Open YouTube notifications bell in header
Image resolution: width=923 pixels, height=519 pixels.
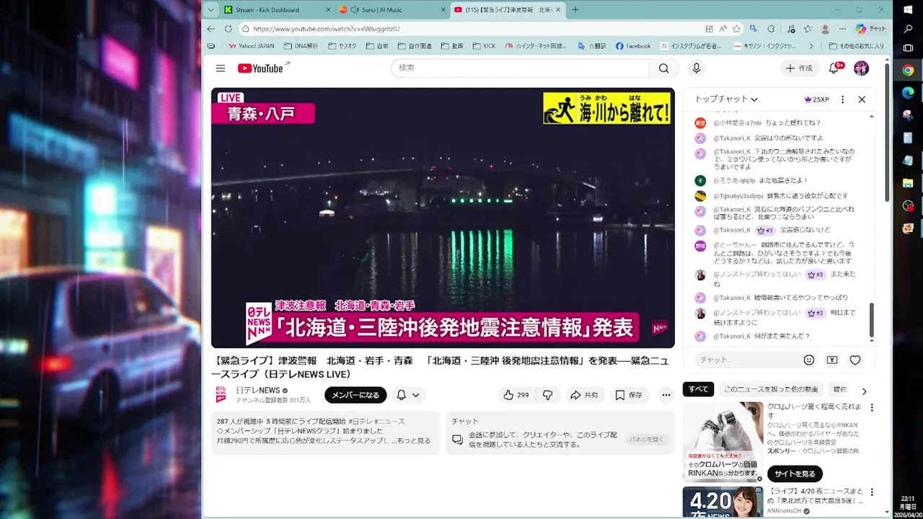tap(834, 68)
